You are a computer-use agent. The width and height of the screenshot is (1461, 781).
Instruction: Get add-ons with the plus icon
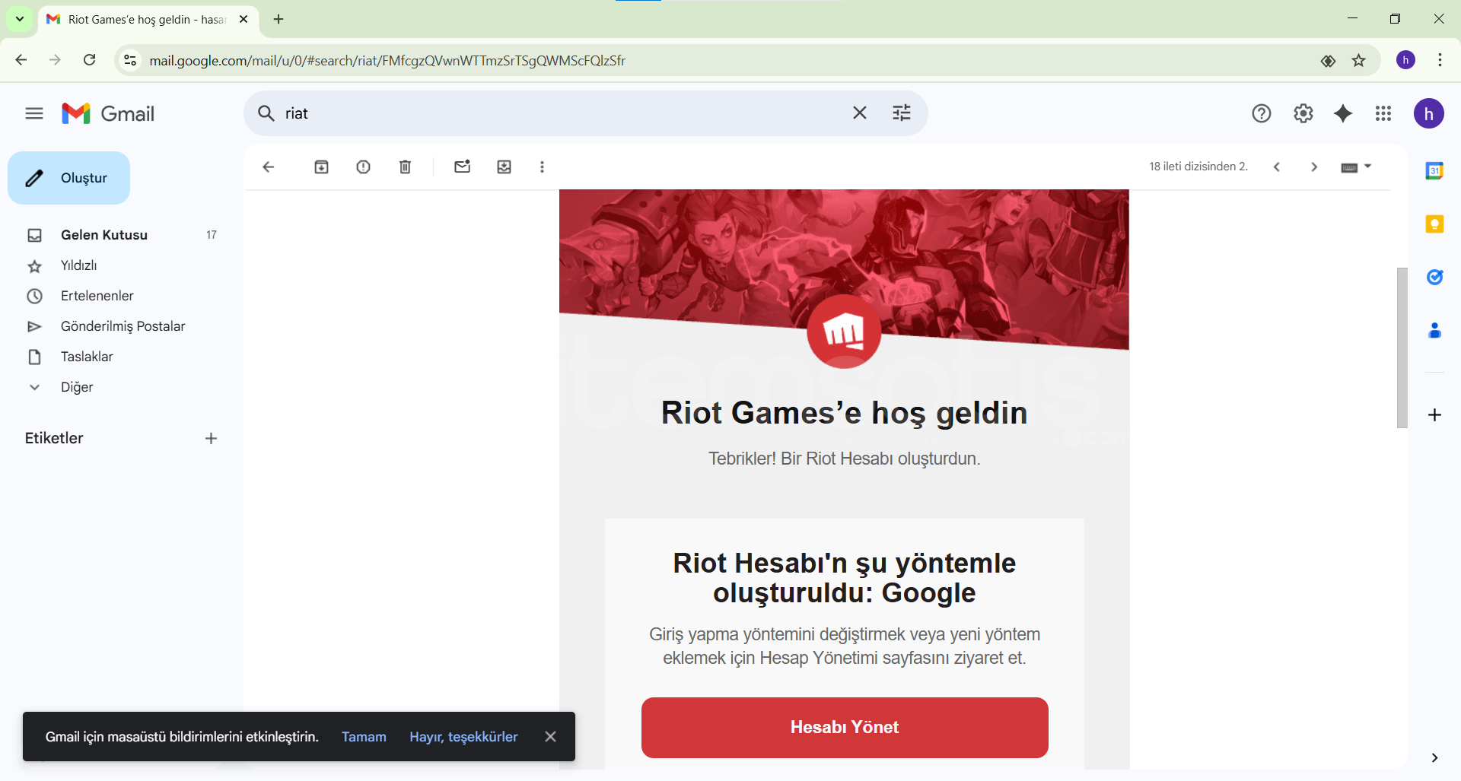click(1434, 414)
